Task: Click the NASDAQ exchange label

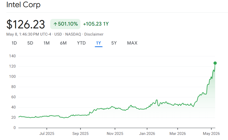Action: pos(73,34)
